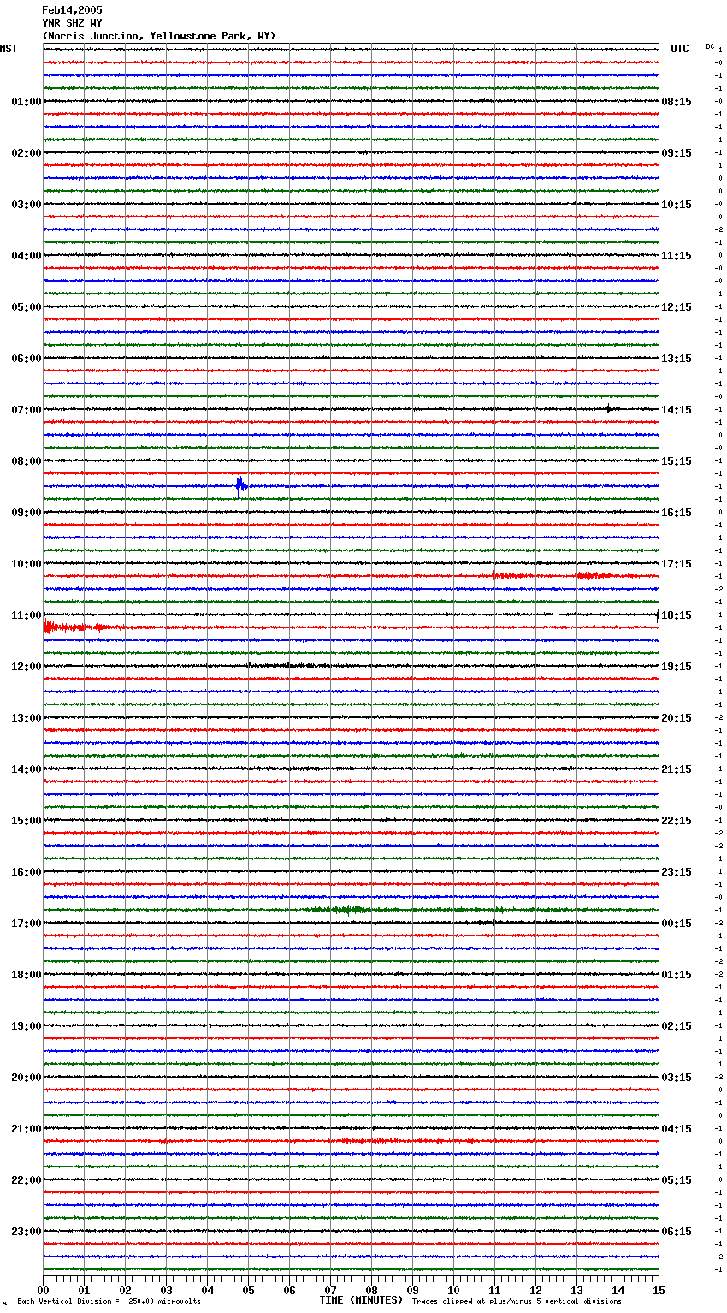The width and height of the screenshot is (727, 1313).
Task: Click UTC time label "15:15"
Action: 677,461
